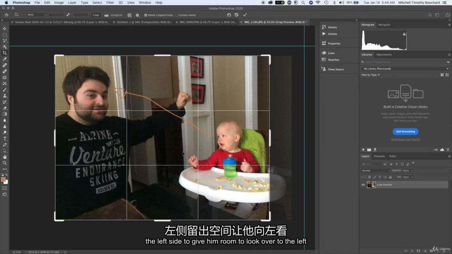This screenshot has height=254, width=452.
Task: Toggle lock all padlock icon
Action: (390, 177)
